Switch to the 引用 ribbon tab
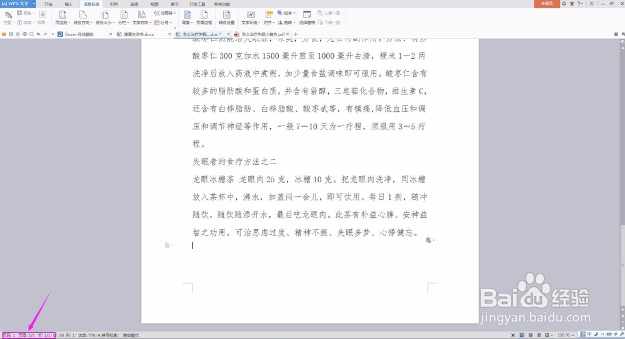The height and width of the screenshot is (339, 625). (114, 4)
